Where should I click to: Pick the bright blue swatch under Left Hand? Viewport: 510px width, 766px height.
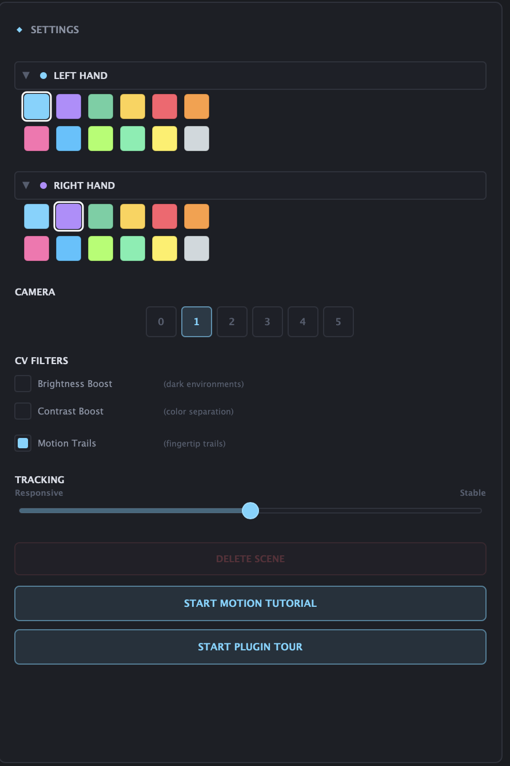(69, 139)
